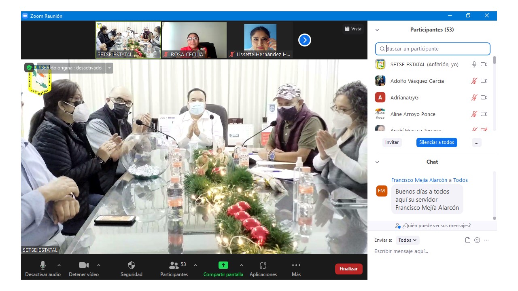Click the Zoom app icon in title bar
Viewport: 518px width, 291px height.
tap(25, 16)
